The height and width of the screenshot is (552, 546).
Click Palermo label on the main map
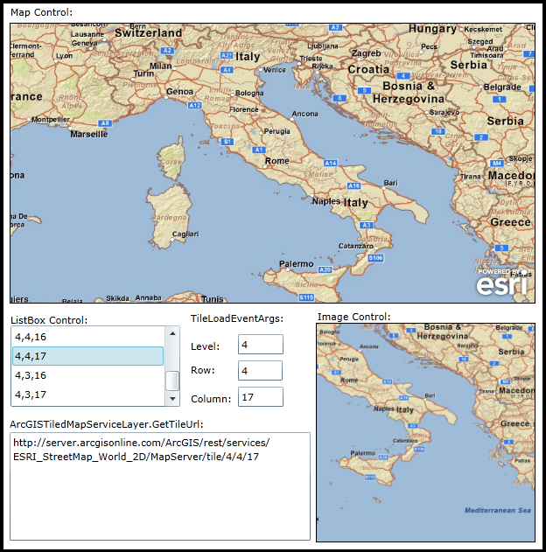(x=296, y=263)
